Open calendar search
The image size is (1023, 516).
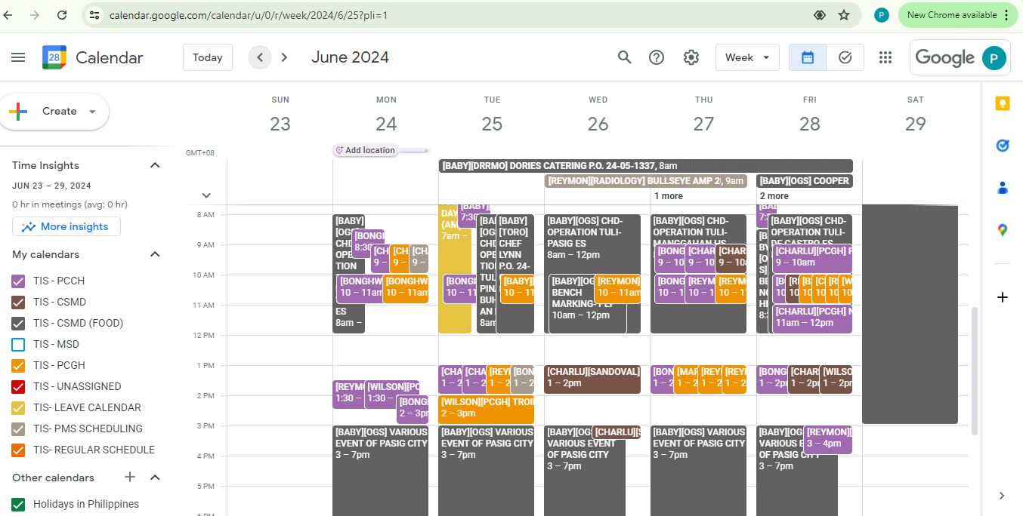(x=624, y=57)
